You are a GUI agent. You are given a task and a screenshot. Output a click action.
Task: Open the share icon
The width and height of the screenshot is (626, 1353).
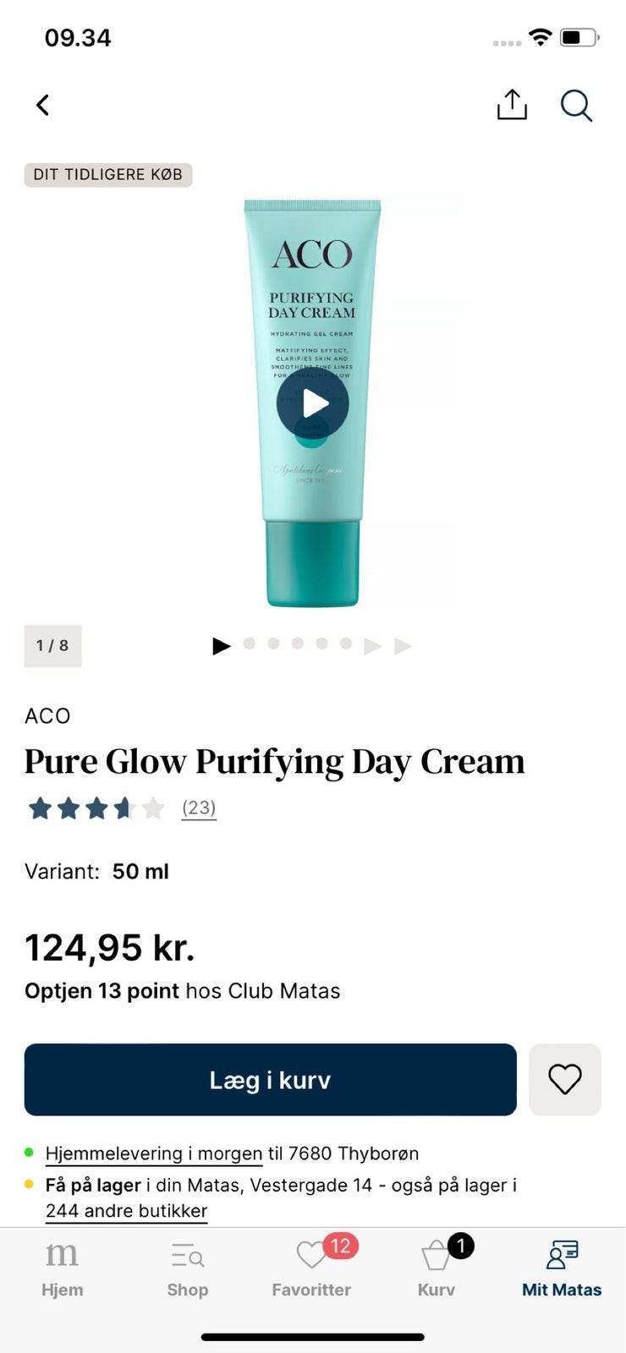coord(512,105)
